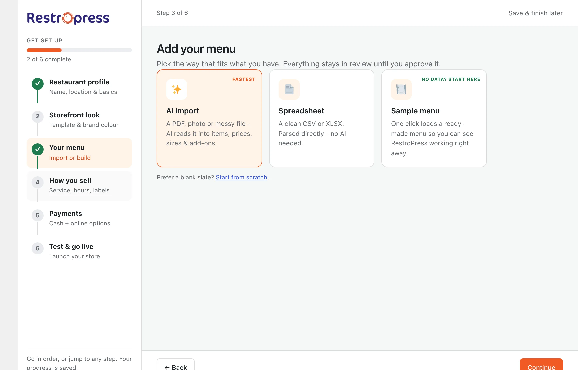Viewport: 578px width, 370px height.
Task: Click the Your menu green checkmark
Action: 38,149
